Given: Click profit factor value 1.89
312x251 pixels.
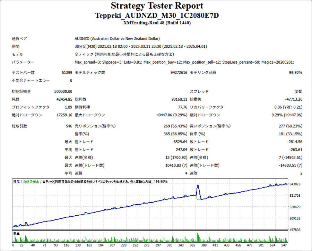Looking at the screenshot, I should (68, 107).
